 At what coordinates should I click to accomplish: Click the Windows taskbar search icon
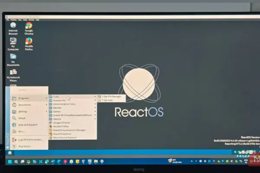point(16,162)
